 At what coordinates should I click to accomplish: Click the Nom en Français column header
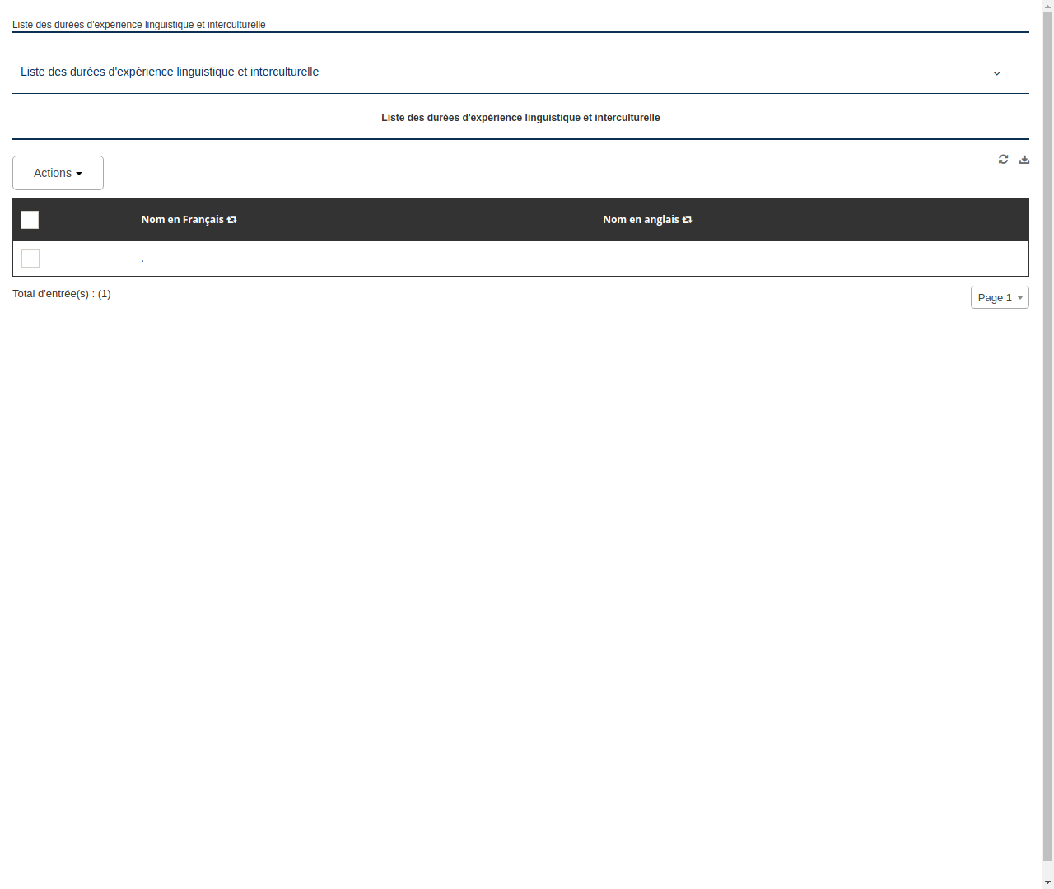coord(181,220)
